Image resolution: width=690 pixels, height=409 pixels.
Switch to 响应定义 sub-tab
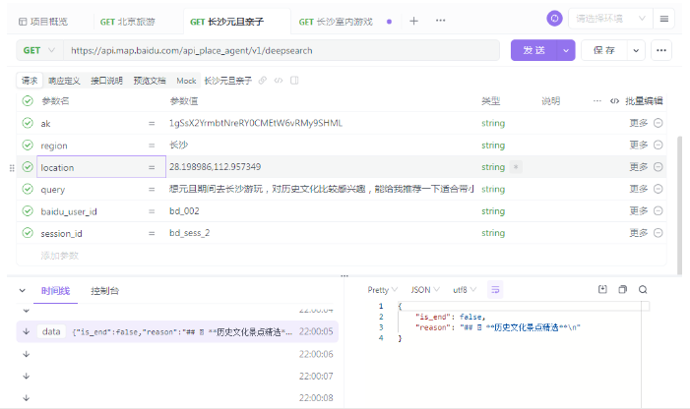click(x=64, y=81)
